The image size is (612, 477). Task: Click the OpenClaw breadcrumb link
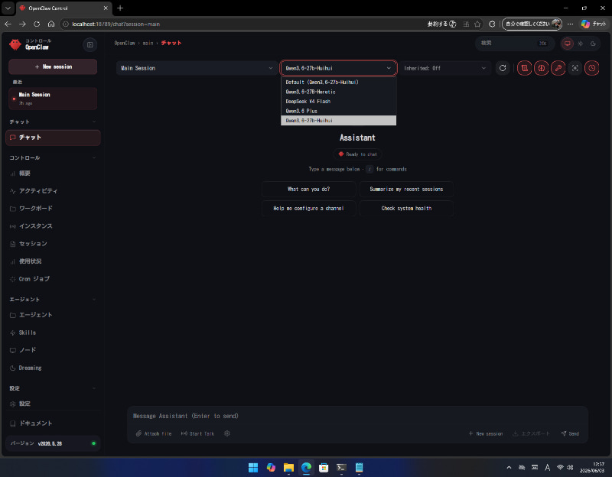point(125,44)
